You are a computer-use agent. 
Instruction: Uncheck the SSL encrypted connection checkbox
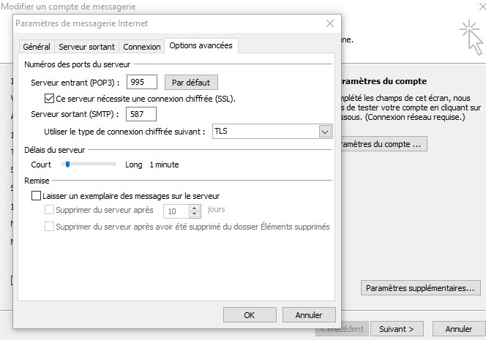50,98
